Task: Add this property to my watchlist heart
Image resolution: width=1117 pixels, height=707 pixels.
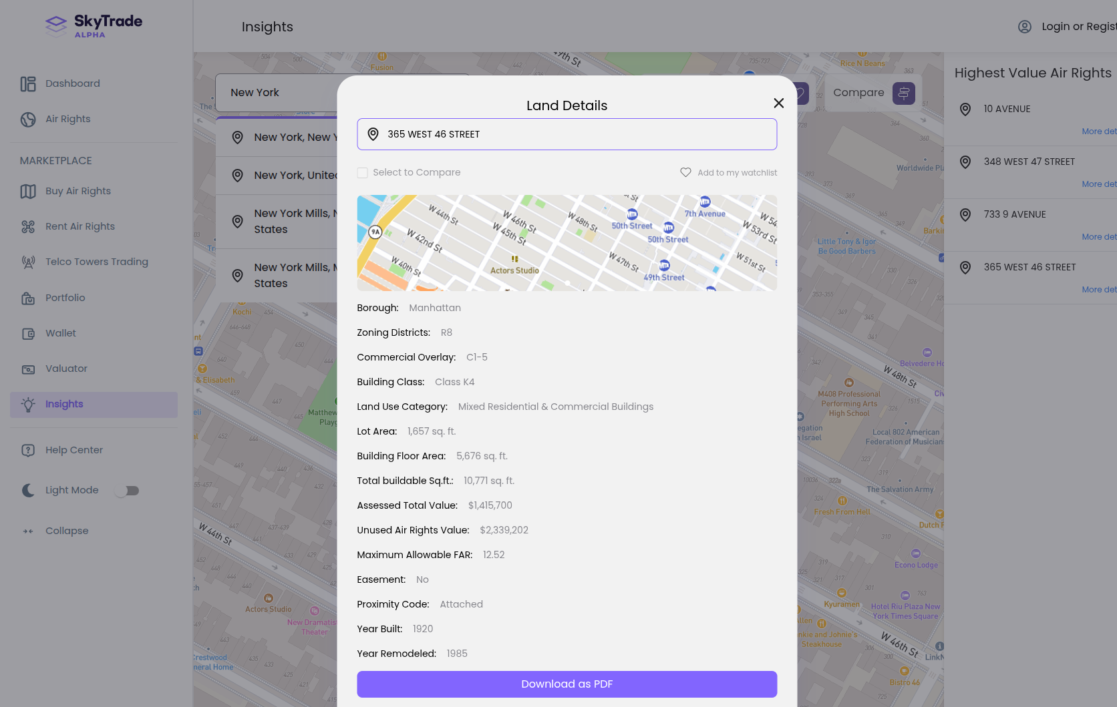Action: point(685,172)
